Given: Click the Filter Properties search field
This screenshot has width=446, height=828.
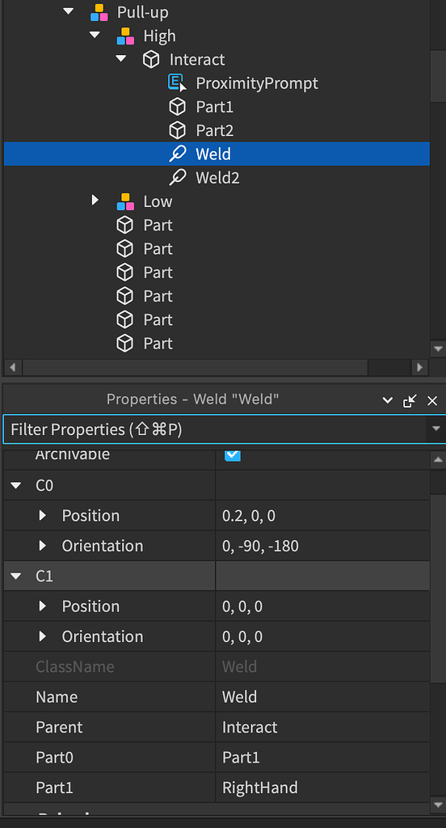Looking at the screenshot, I should [215, 429].
